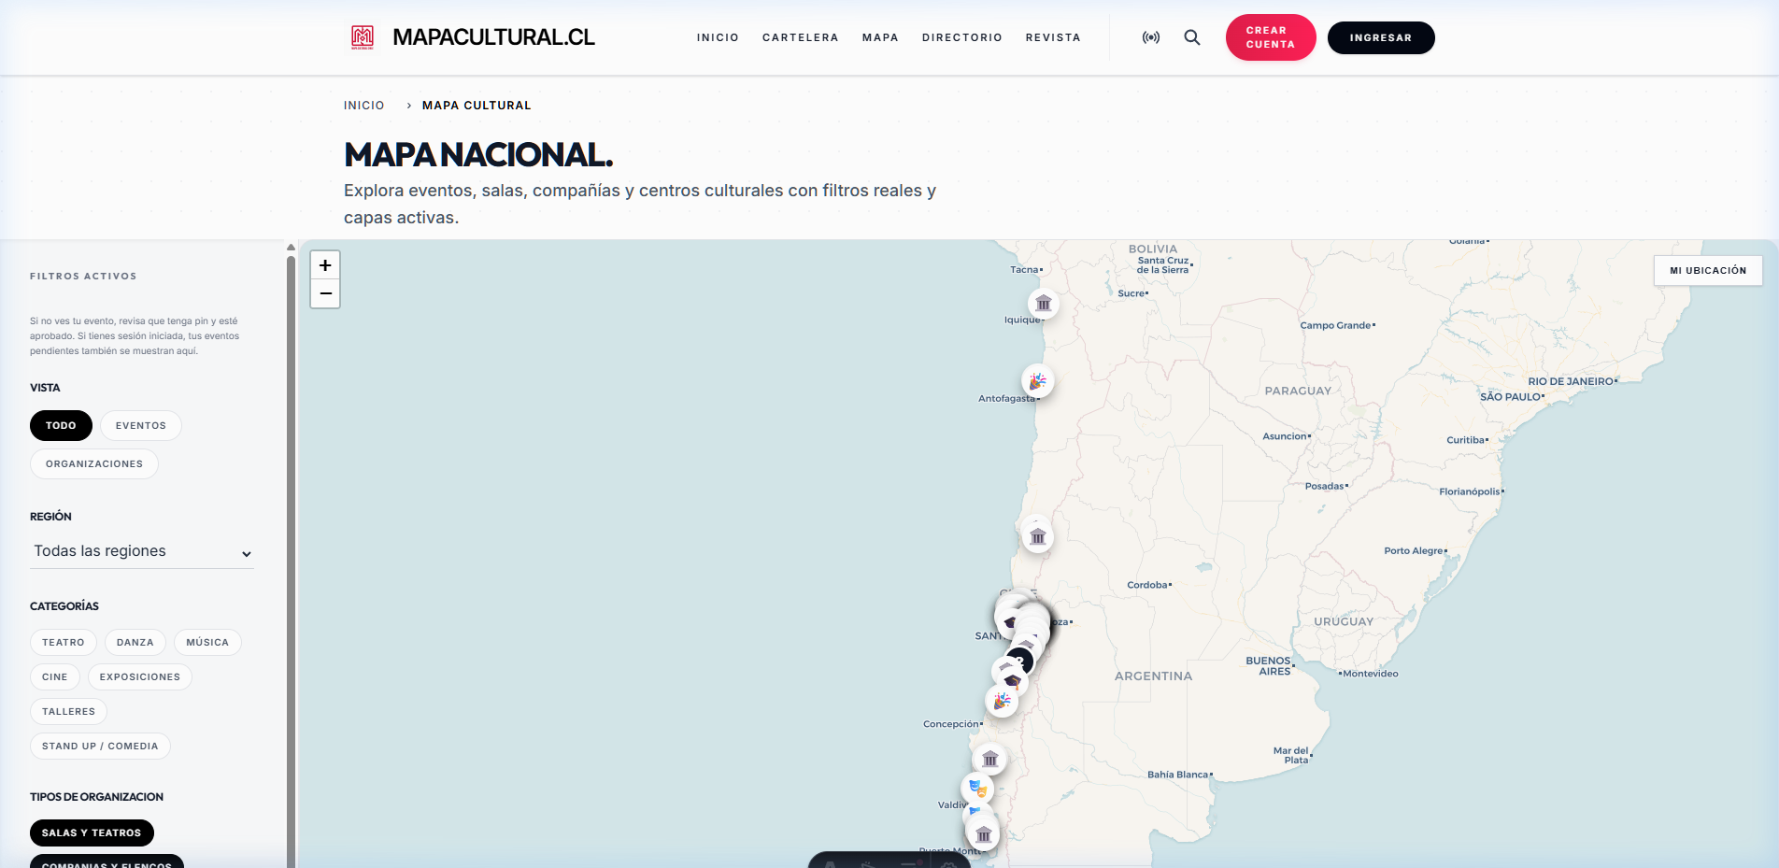
Task: Click the FILTROS ACTIVOS label
Action: (x=83, y=277)
